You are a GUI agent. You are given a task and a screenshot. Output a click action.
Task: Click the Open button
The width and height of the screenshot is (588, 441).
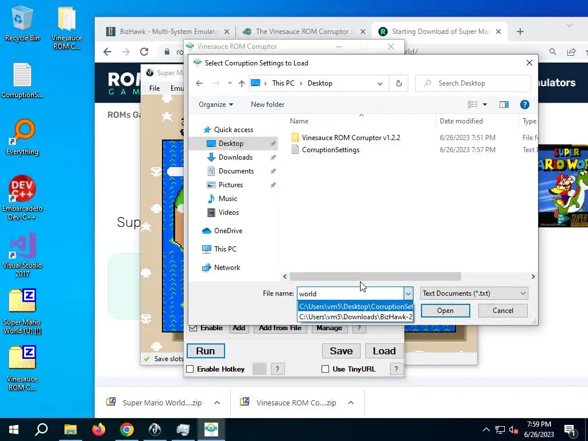point(445,311)
